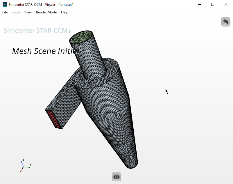Screen dimensions: 233x184
Task: Click the undo back-arrow button
Action: click(225, 22)
